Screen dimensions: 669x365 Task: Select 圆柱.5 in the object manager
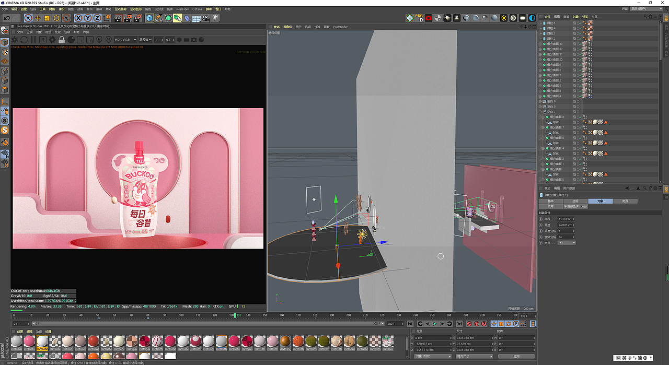coord(551,23)
